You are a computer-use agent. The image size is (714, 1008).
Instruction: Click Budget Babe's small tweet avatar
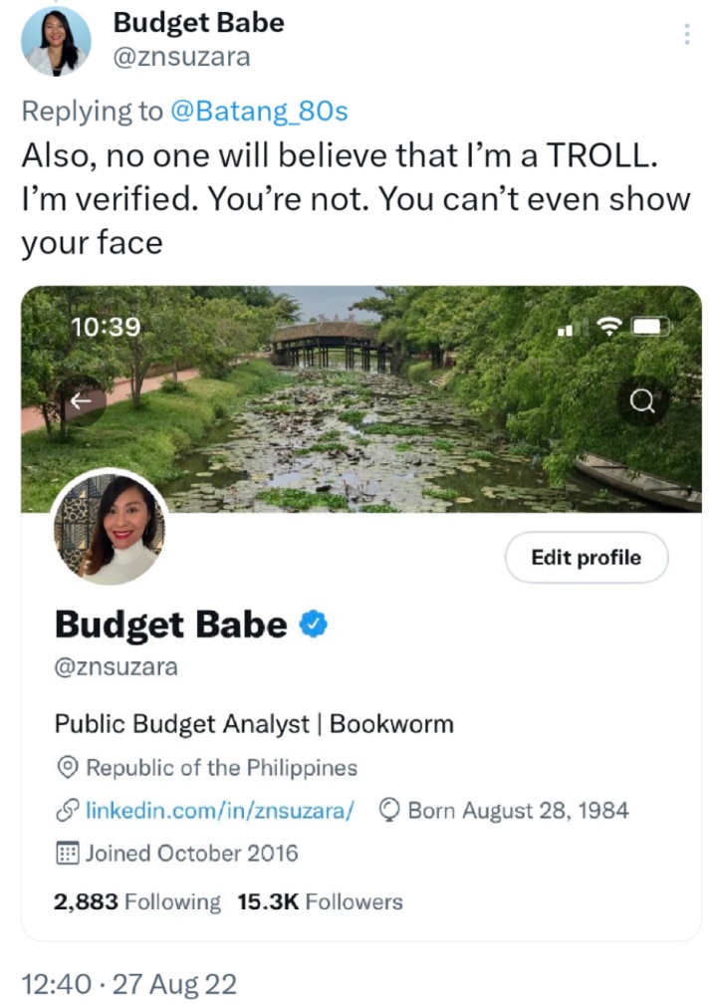pos(56,41)
